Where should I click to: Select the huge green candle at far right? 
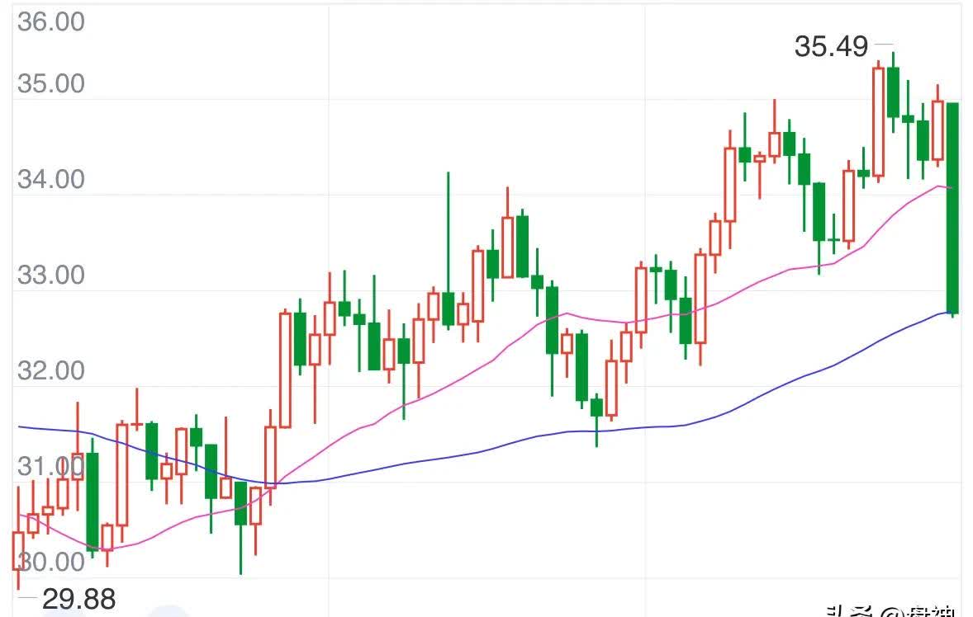952,206
